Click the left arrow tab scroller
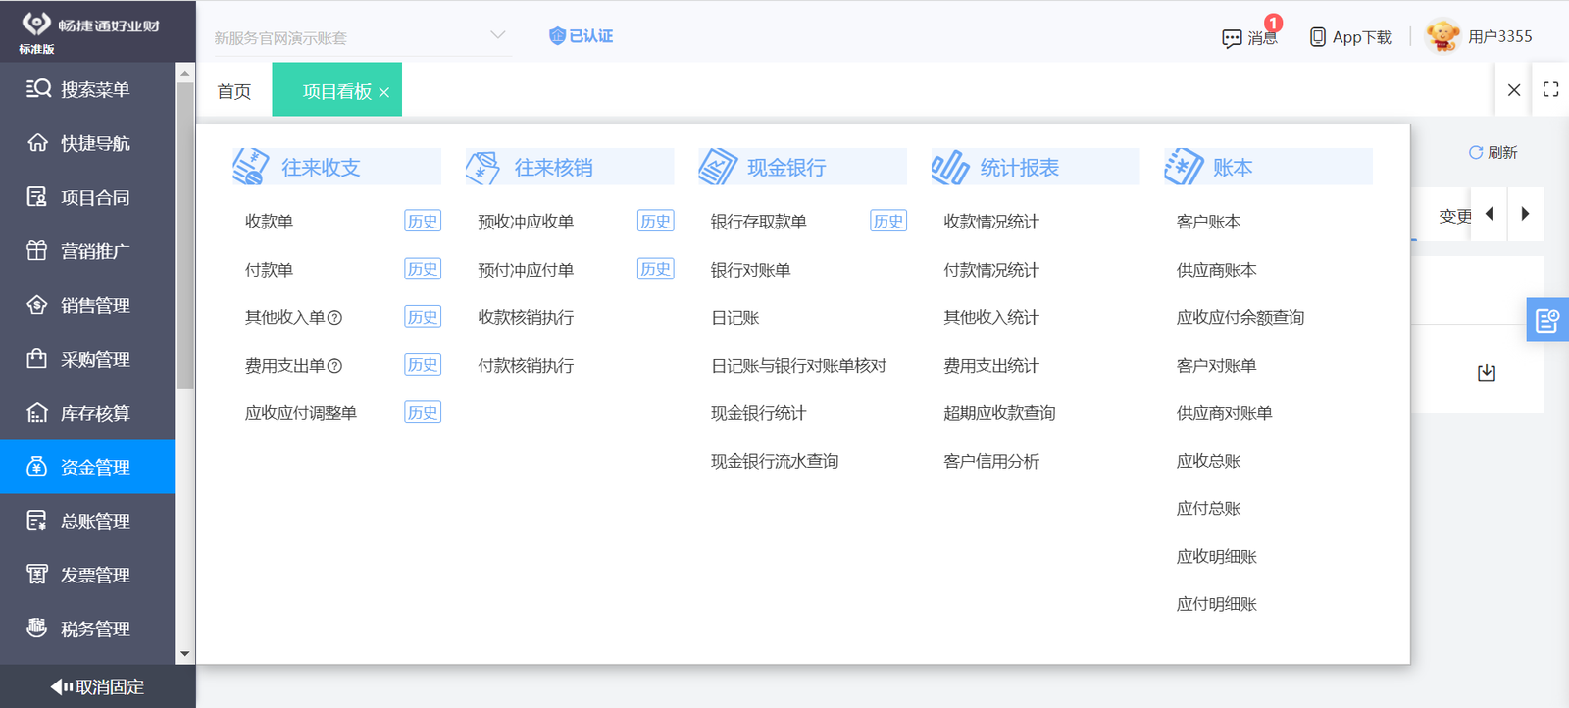The width and height of the screenshot is (1569, 708). coord(1490,214)
